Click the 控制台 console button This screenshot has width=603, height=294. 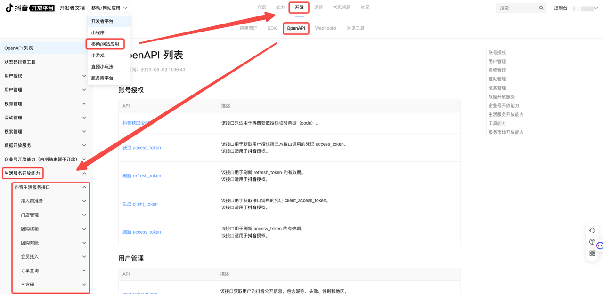pos(561,8)
